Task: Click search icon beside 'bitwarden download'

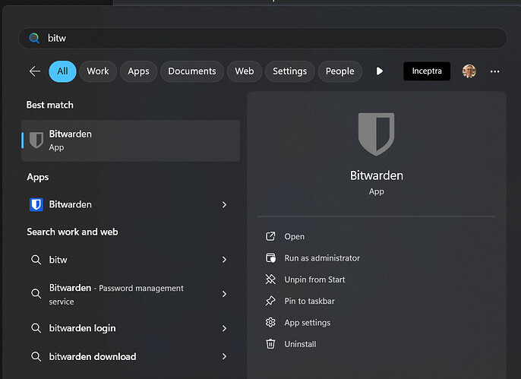Action: 36,357
